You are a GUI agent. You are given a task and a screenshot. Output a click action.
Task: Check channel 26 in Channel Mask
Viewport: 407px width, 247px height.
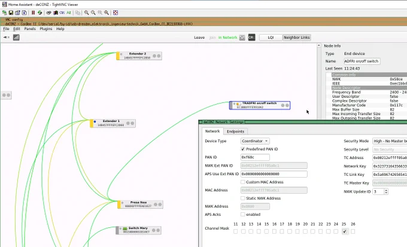tap(353, 231)
